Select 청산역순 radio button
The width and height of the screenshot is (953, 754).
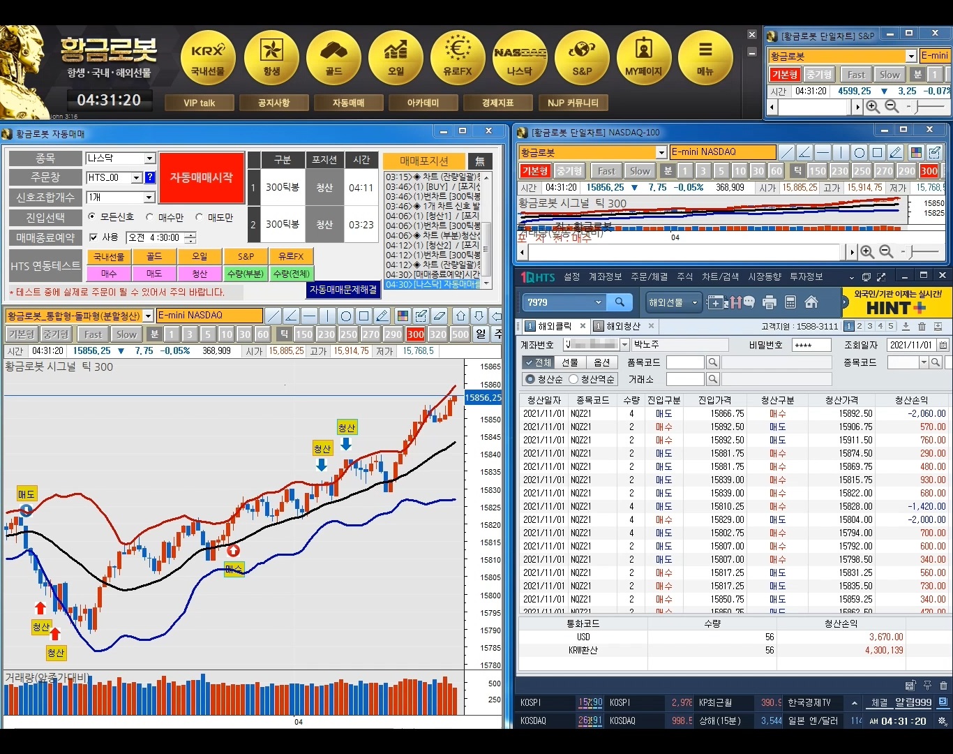[573, 379]
